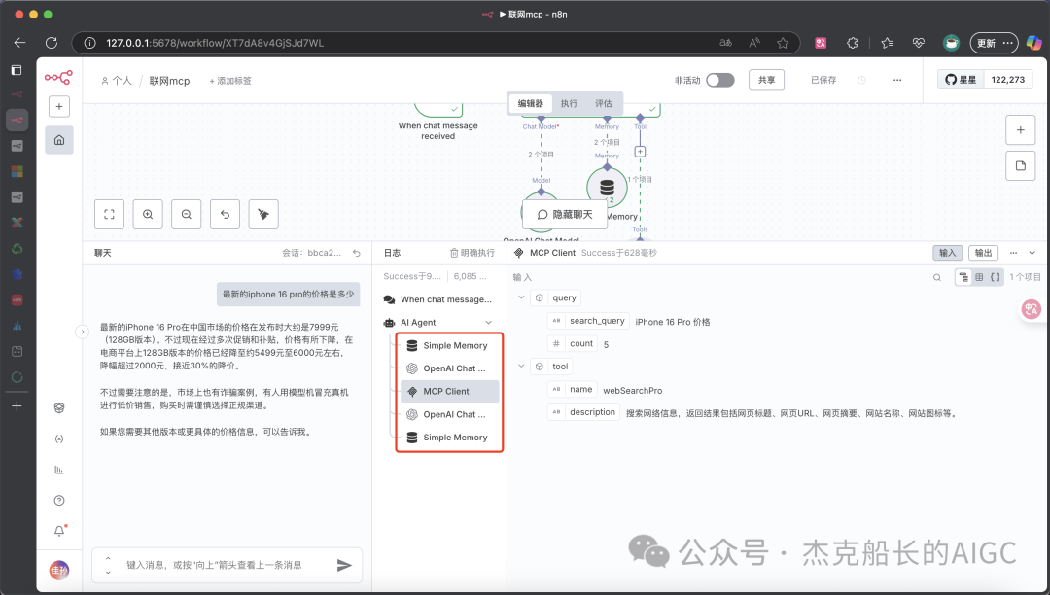Select the first OpenAI Chat log row
The width and height of the screenshot is (1050, 595).
pos(450,368)
